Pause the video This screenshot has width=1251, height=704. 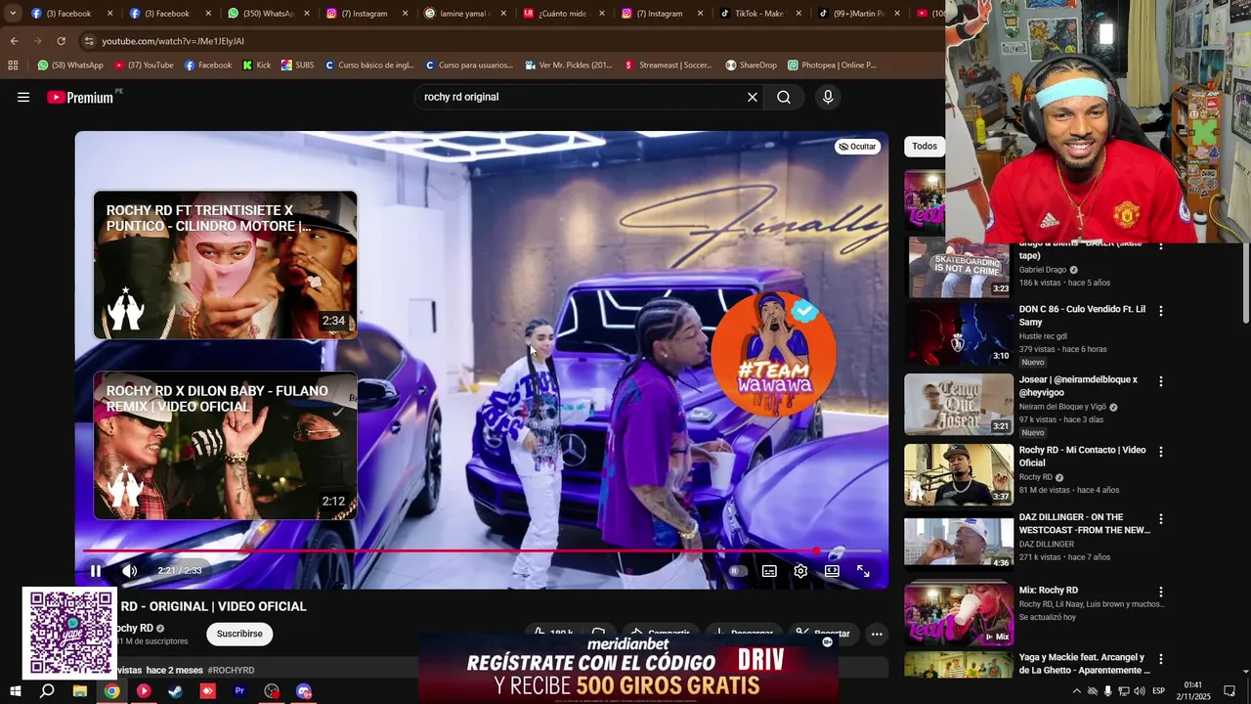96,571
